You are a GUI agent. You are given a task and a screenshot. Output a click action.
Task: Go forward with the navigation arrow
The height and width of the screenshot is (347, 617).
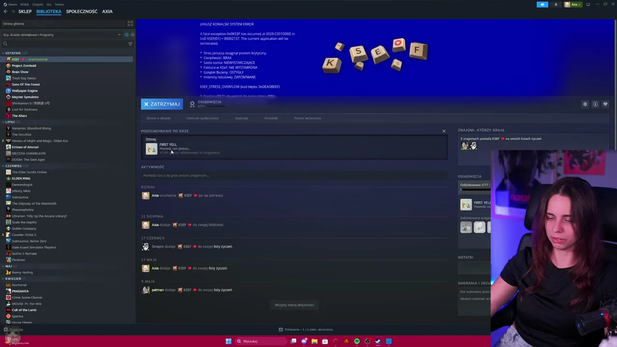[x=13, y=12]
